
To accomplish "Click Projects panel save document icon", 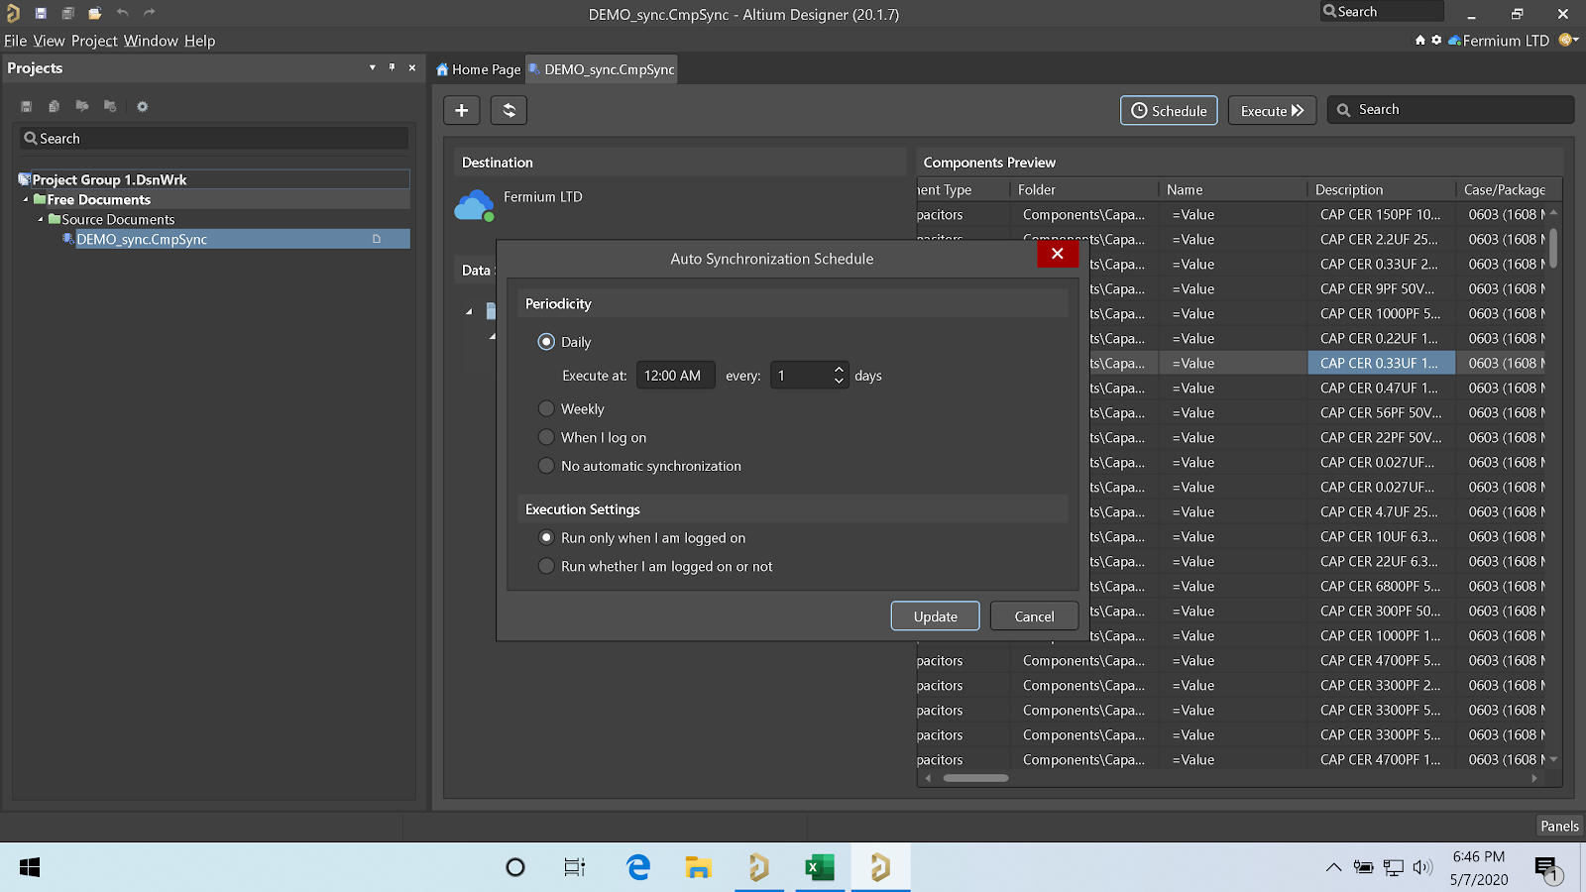I will tap(27, 106).
